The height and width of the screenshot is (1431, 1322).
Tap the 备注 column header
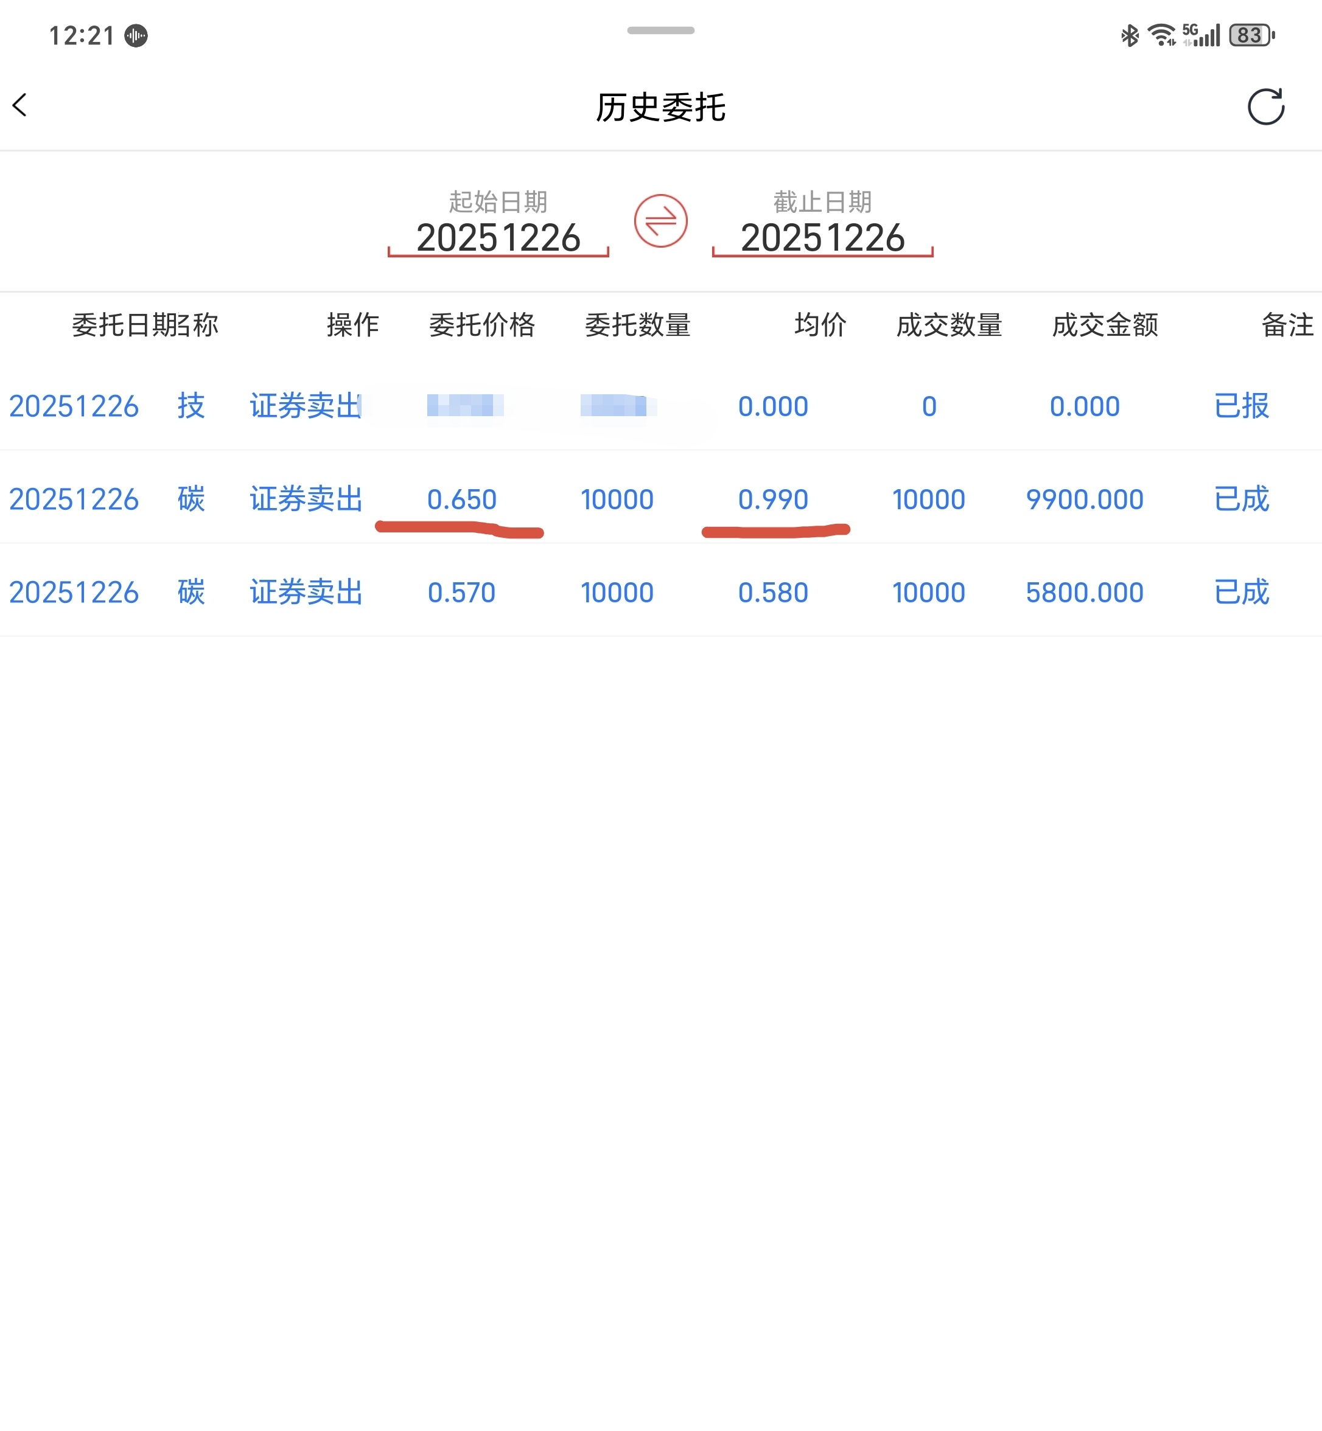[1287, 326]
